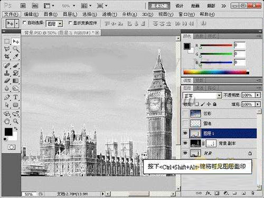
Task: Select the Move tool in toolbox
Action: pos(16,41)
